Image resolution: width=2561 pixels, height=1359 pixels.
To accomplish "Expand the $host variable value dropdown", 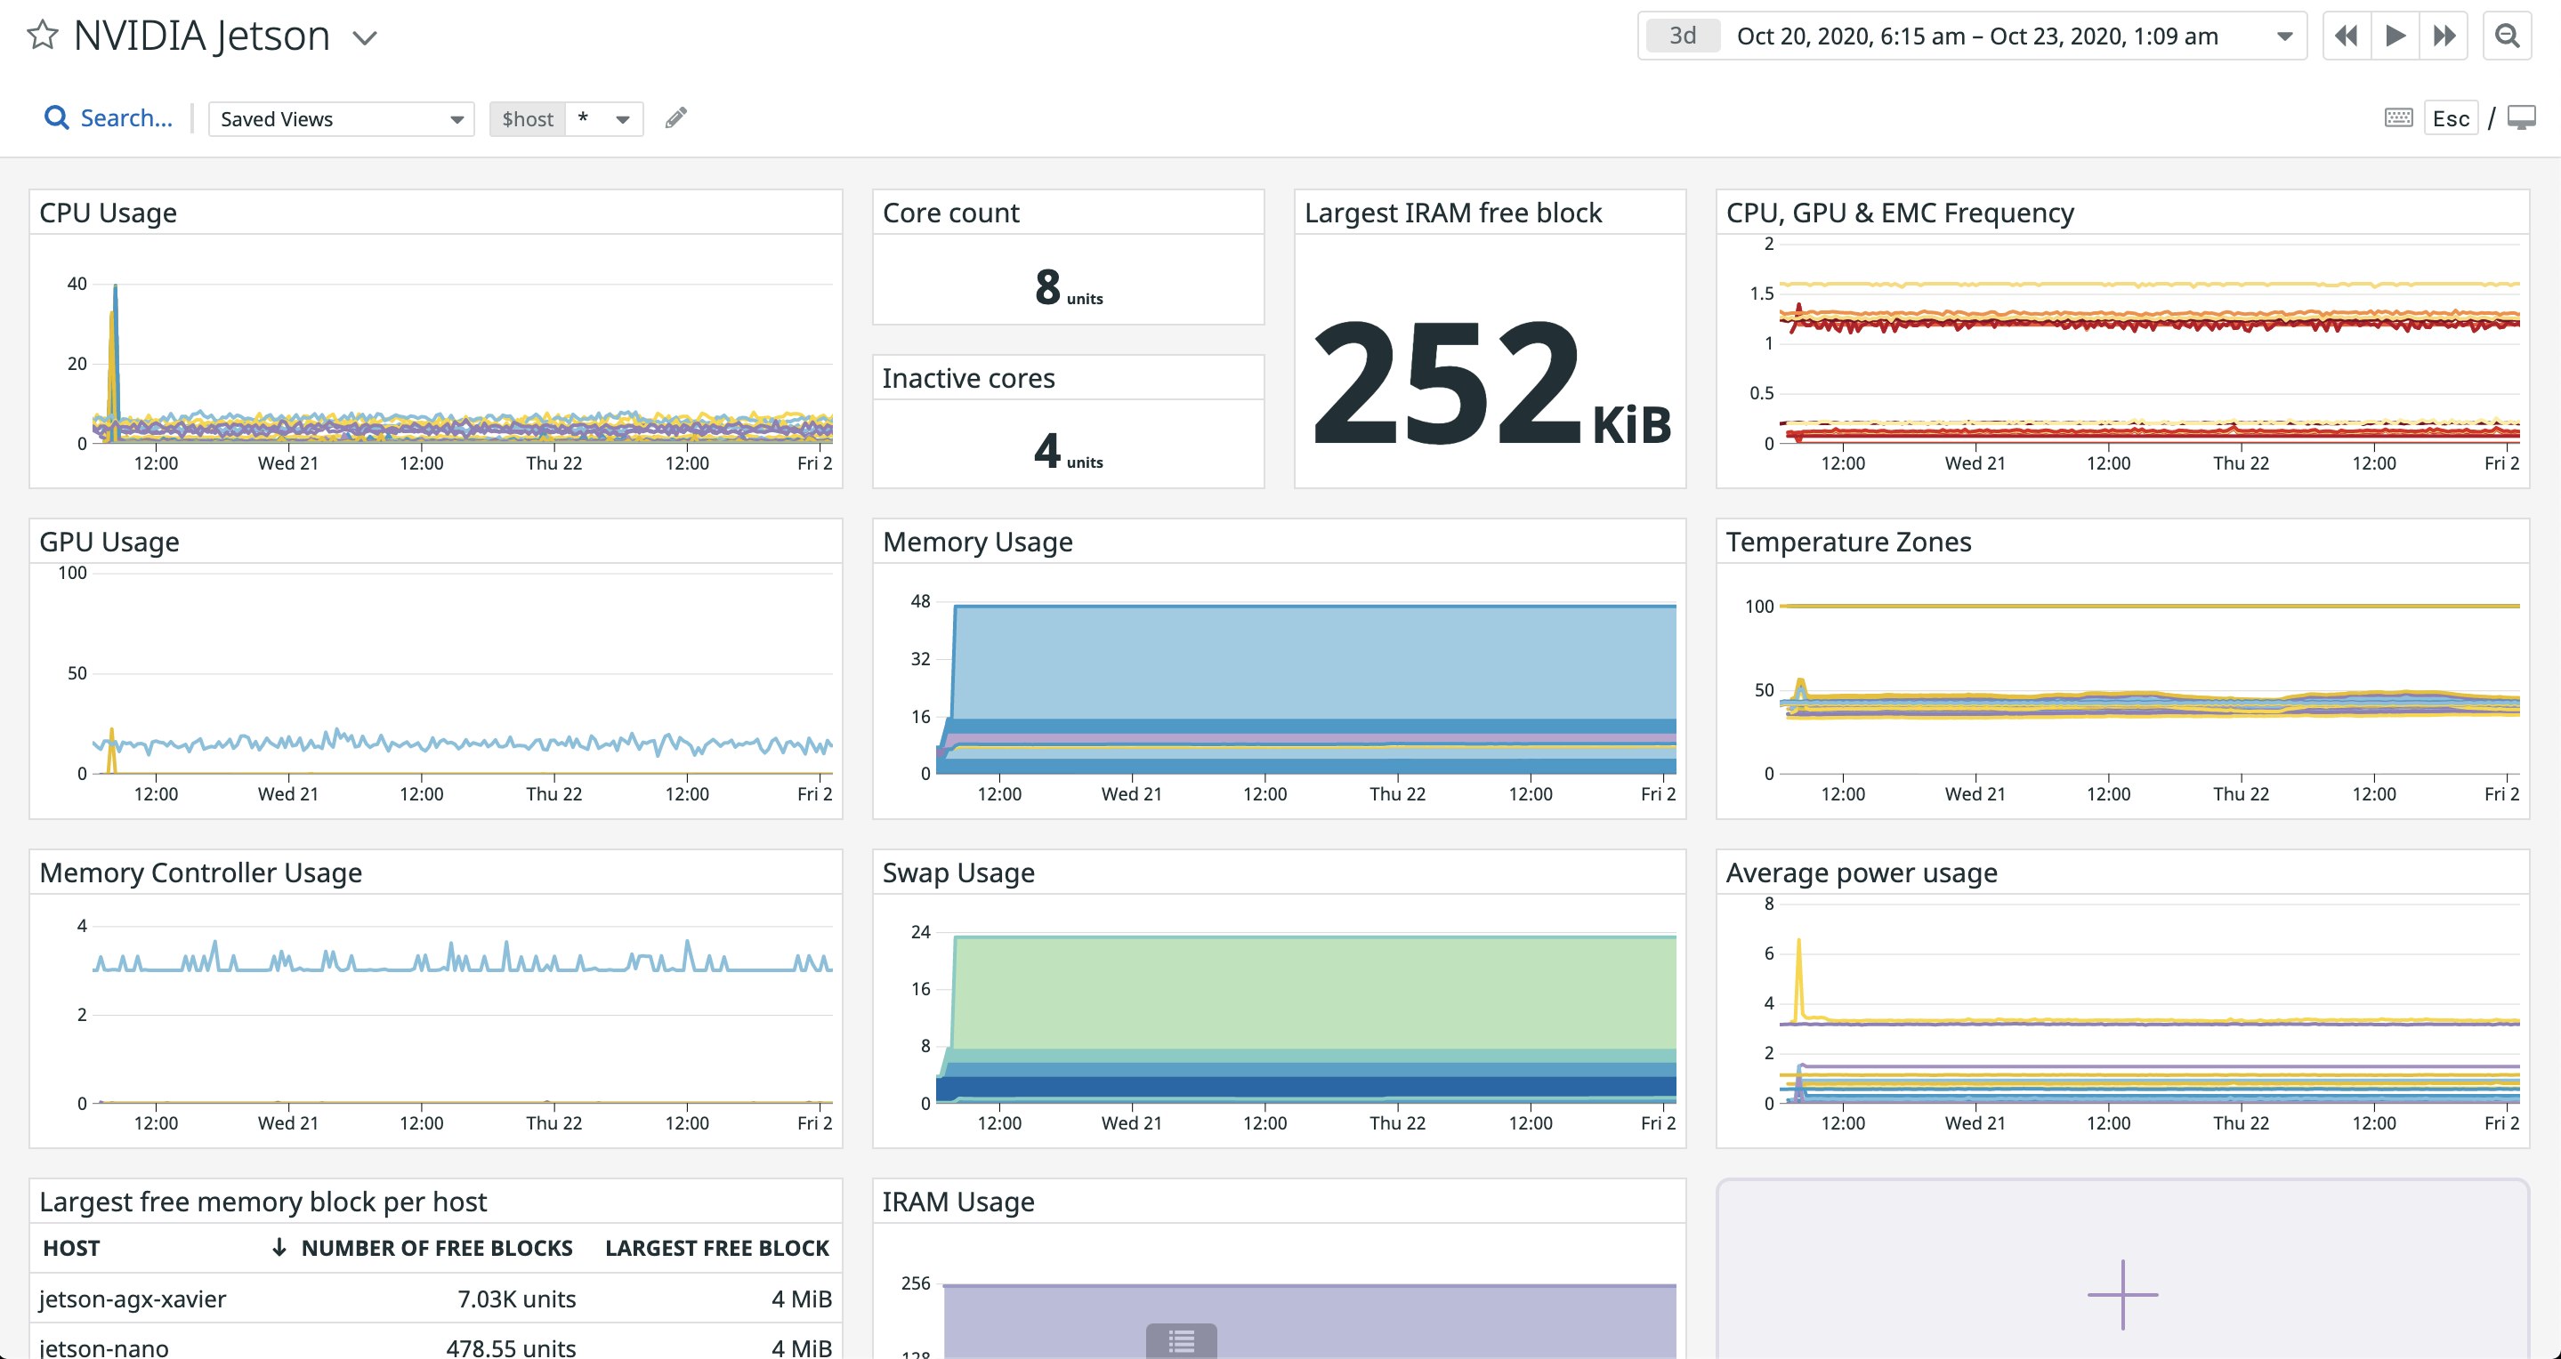I will point(620,118).
